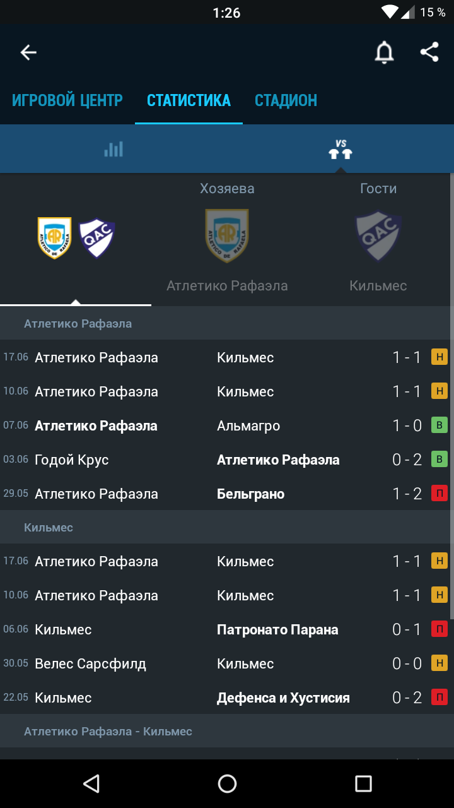Tap Android home navigation button
This screenshot has width=454, height=808.
coord(227,783)
